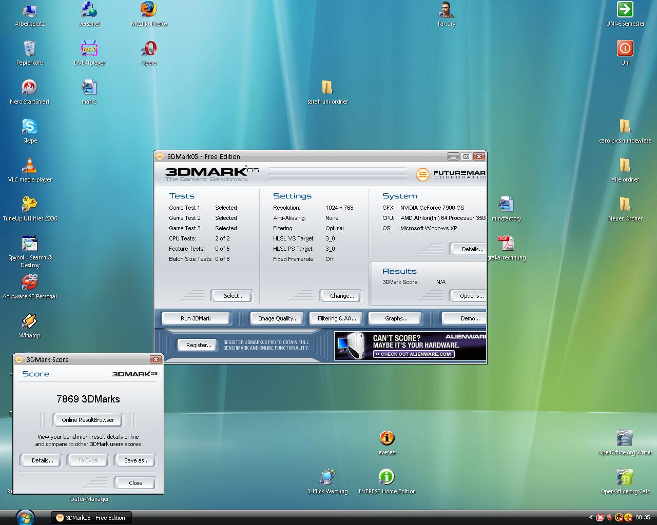The image size is (657, 525).
Task: Select the Far Cry game icon
Action: pyautogui.click(x=447, y=15)
